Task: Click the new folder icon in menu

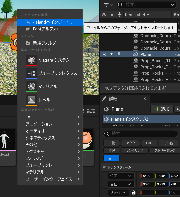Action: 28,43
